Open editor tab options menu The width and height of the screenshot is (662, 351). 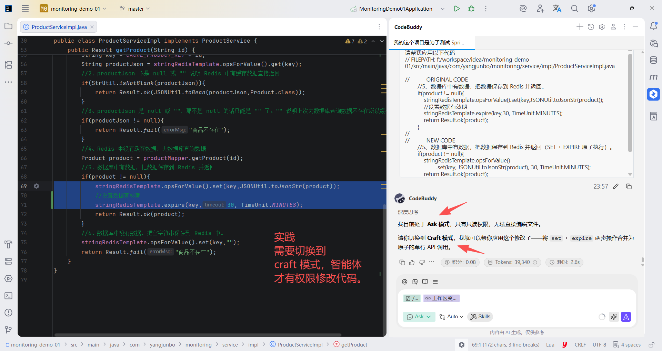[379, 27]
